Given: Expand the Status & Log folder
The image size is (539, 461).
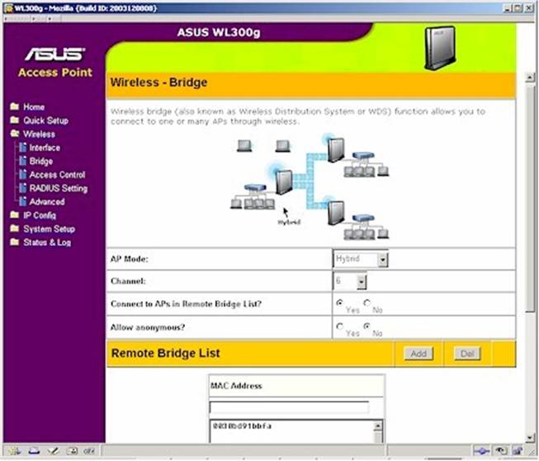Looking at the screenshot, I should pos(47,242).
